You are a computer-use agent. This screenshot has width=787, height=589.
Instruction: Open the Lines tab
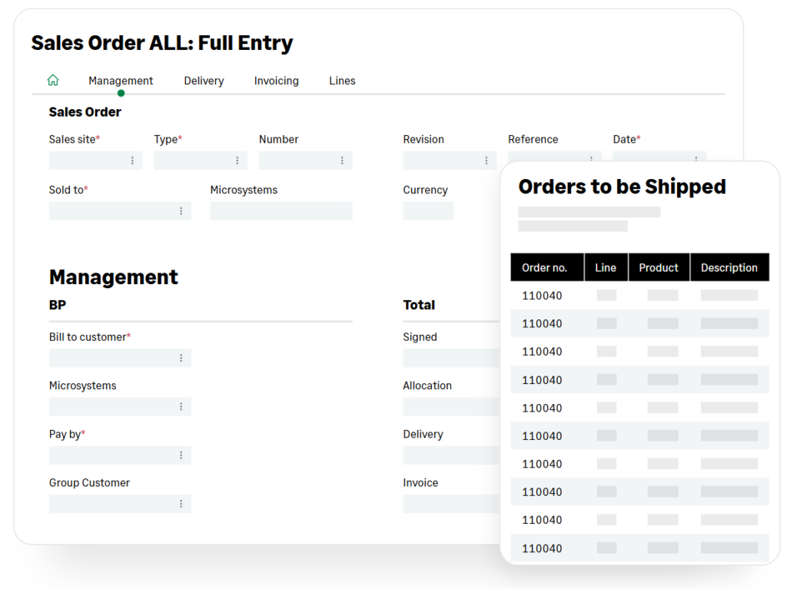tap(342, 81)
